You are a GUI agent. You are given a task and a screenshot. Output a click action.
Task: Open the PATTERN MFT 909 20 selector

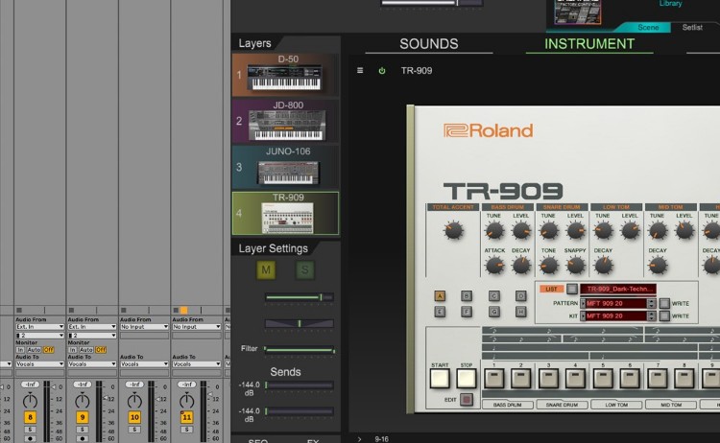615,303
